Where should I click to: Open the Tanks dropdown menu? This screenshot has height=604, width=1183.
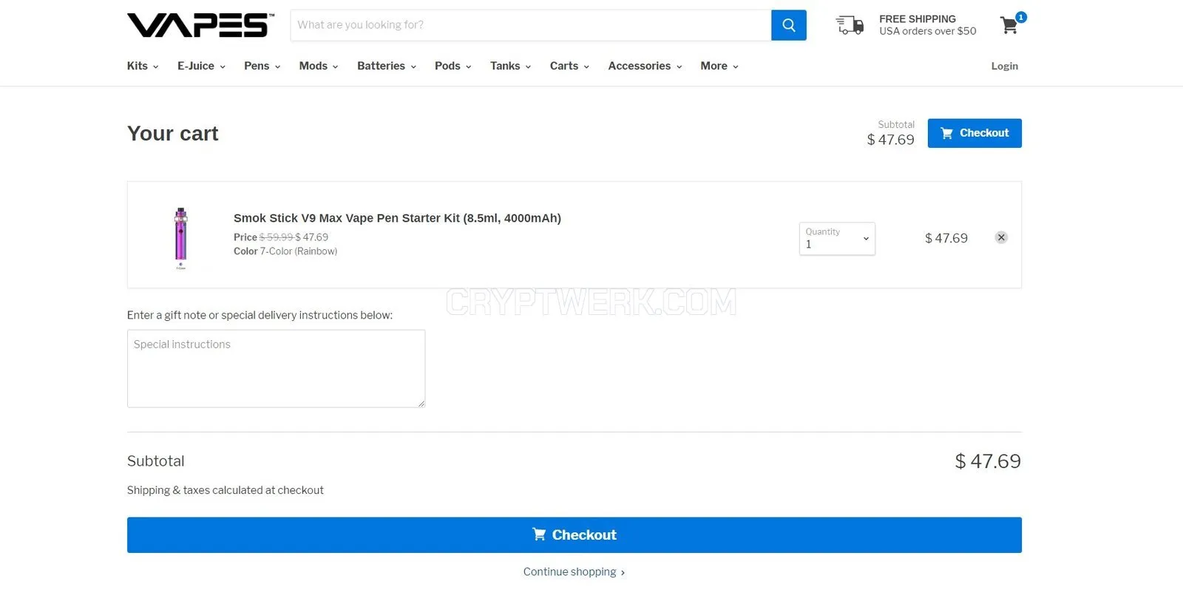[x=511, y=66]
